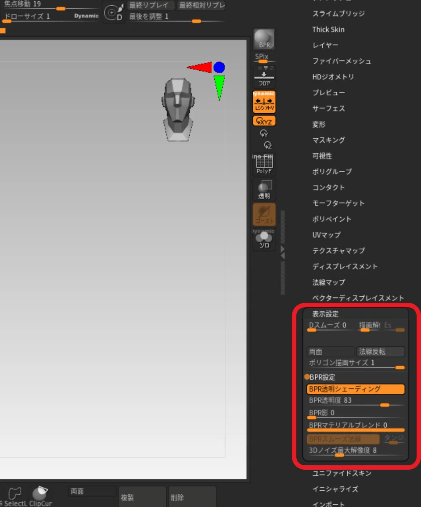Toggle Ghost (ゴースト) transparency icon
Viewport: 421px width, 507px height.
click(x=264, y=215)
